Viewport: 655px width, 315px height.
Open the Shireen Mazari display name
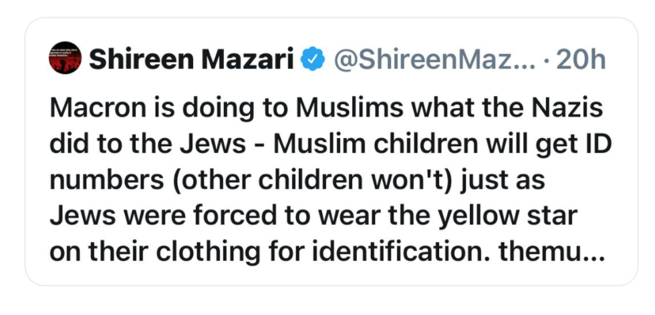pos(192,59)
